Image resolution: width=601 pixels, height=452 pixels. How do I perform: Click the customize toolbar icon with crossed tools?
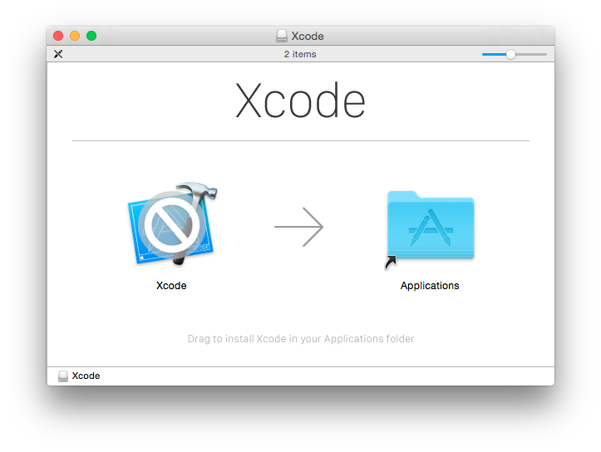tap(58, 54)
